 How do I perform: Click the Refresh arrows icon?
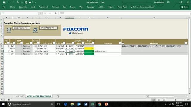point(35,30)
